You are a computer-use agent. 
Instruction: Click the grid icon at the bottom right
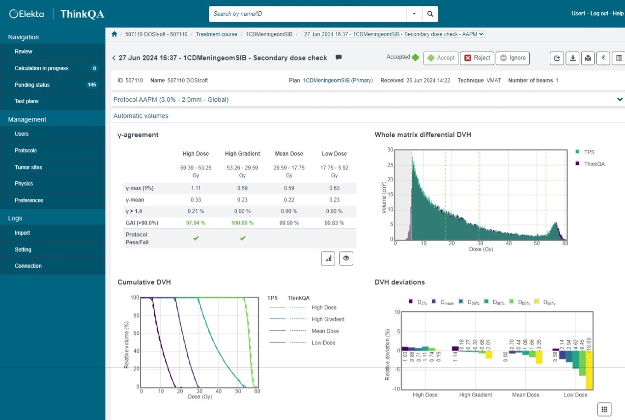point(604,409)
